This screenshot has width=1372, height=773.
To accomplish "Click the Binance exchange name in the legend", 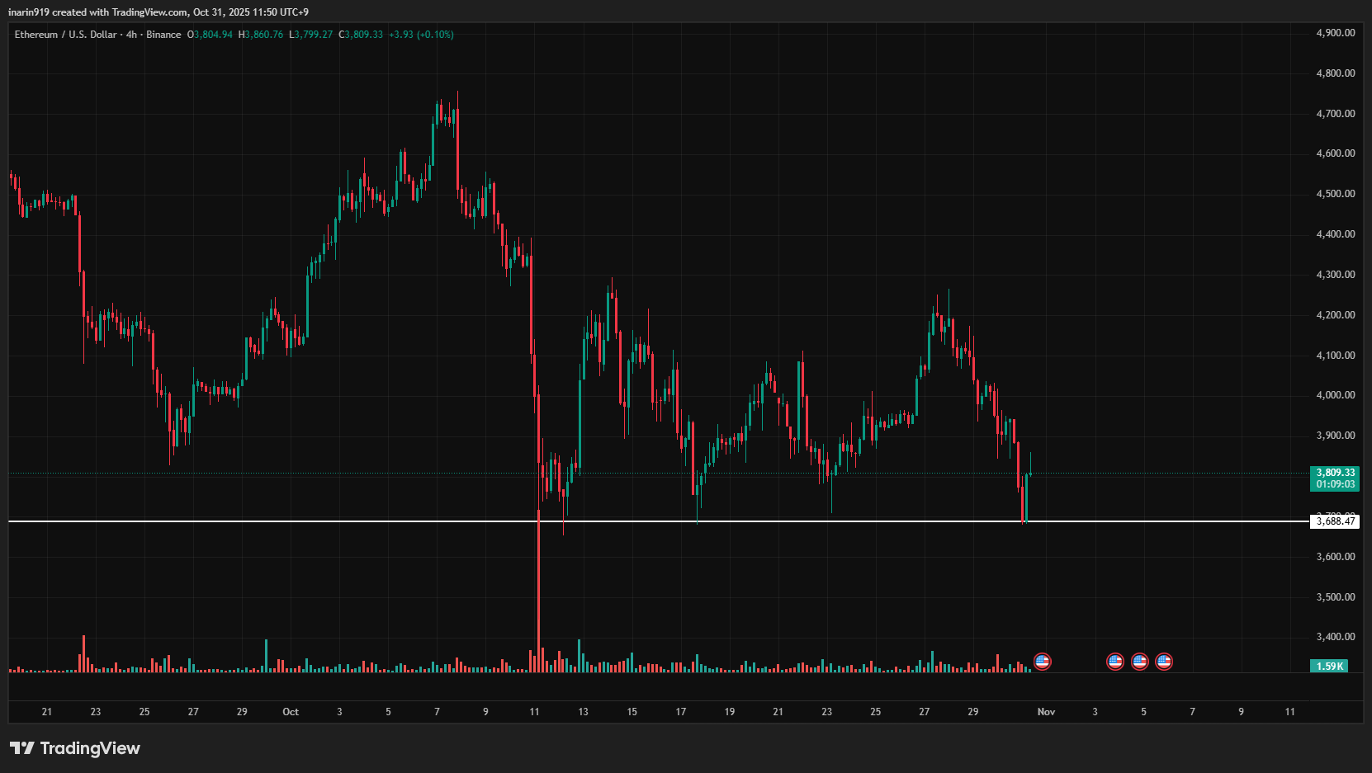I will point(163,34).
